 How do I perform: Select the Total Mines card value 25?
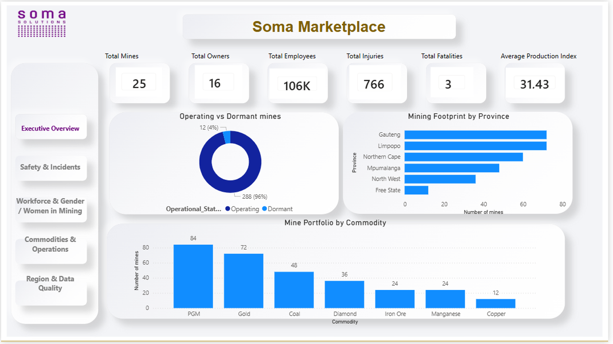pos(139,84)
